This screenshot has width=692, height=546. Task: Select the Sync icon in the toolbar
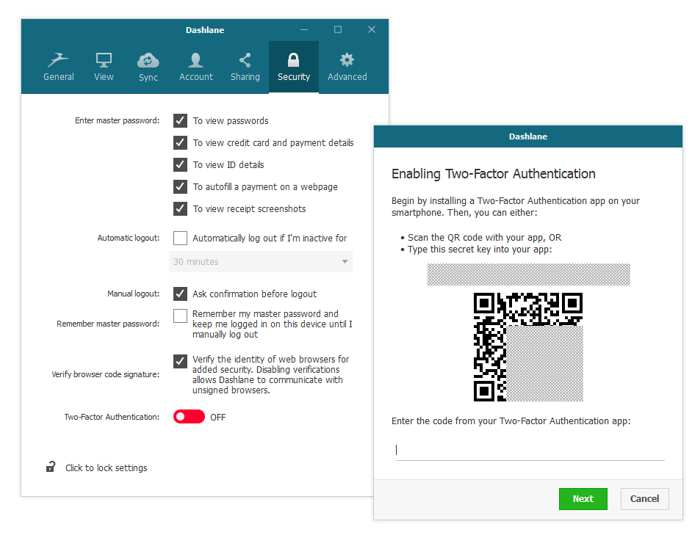[148, 61]
